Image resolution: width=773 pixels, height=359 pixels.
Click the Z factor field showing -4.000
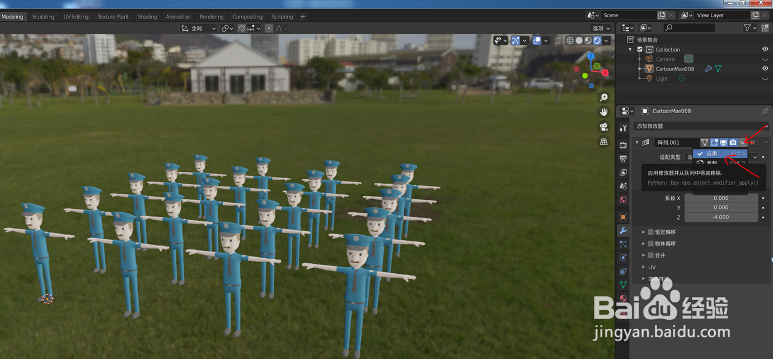[x=721, y=217]
